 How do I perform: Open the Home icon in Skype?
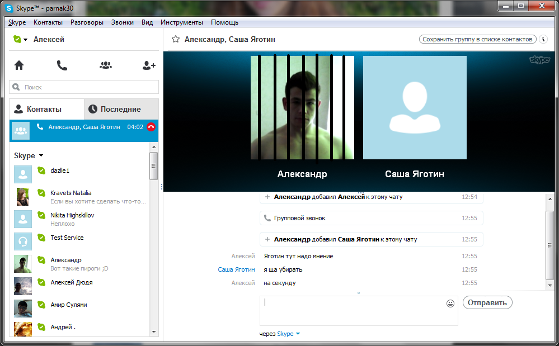click(19, 65)
